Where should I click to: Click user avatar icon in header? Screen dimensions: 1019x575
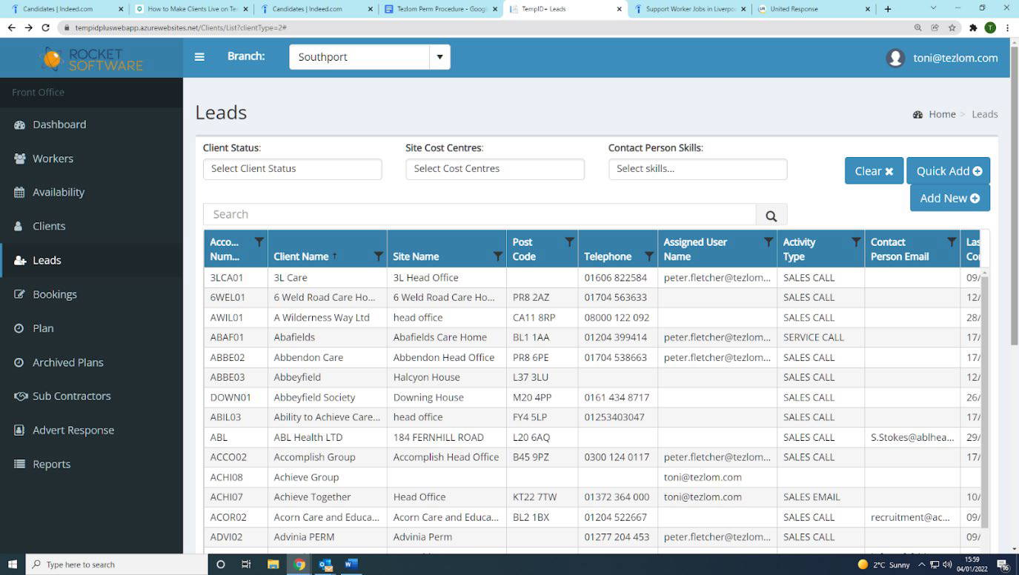895,58
